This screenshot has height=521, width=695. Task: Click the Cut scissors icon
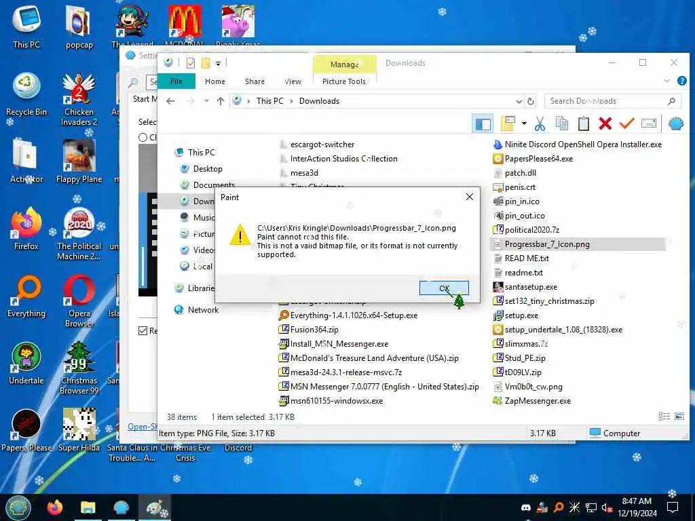point(540,123)
